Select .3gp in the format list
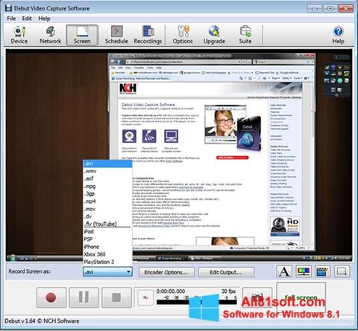This screenshot has height=331, width=358. pyautogui.click(x=107, y=194)
